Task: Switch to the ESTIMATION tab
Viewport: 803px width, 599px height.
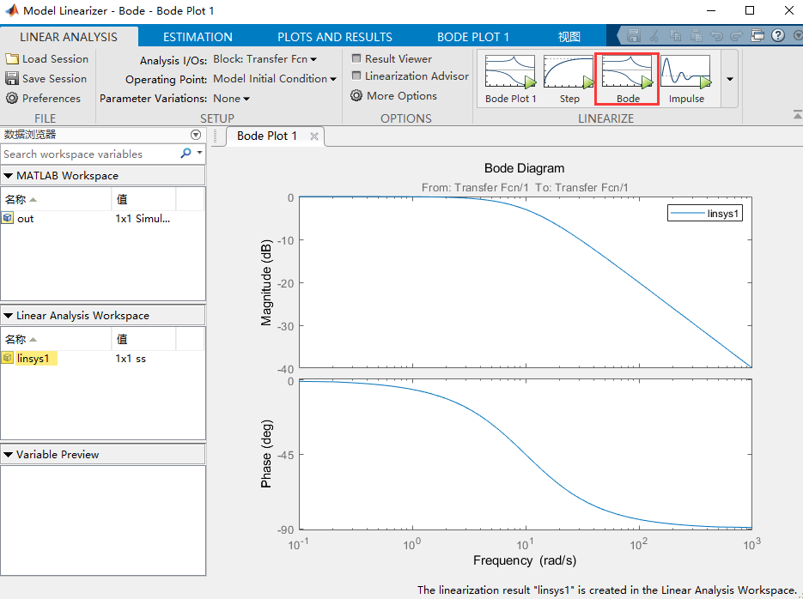Action: pyautogui.click(x=198, y=37)
